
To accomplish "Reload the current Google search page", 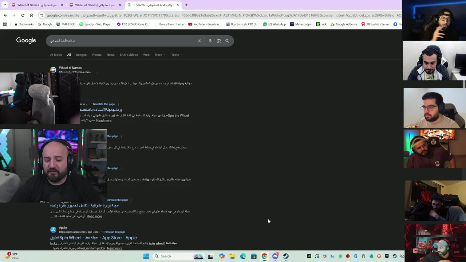I will (x=23, y=15).
